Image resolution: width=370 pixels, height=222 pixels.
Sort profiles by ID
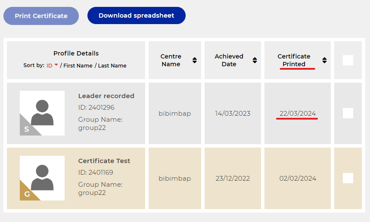click(x=50, y=65)
